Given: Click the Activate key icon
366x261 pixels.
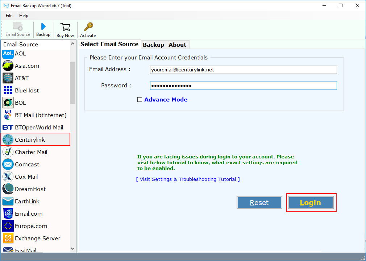Looking at the screenshot, I should (88, 27).
